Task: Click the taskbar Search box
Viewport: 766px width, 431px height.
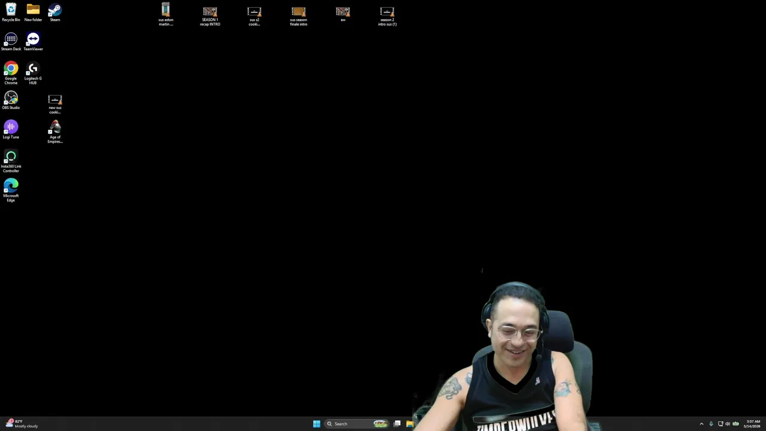Action: (357, 424)
